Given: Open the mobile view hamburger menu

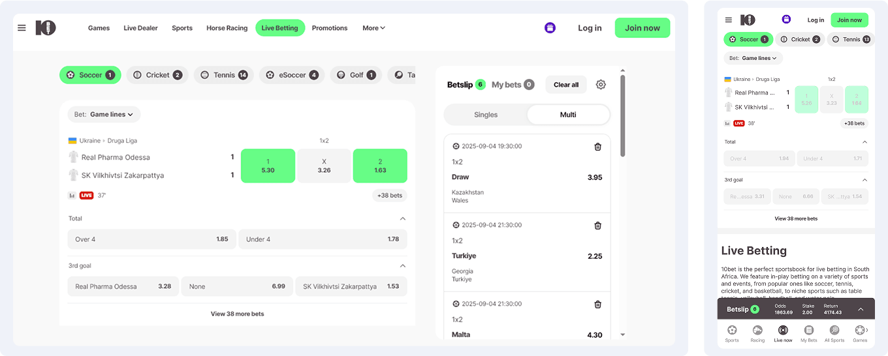Looking at the screenshot, I should tap(729, 20).
